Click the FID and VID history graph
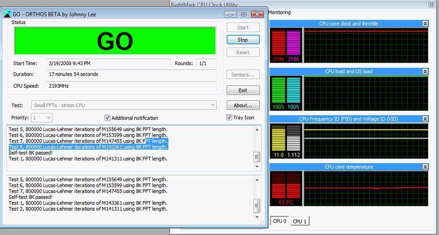The width and height of the screenshot is (439, 235). (x=366, y=141)
